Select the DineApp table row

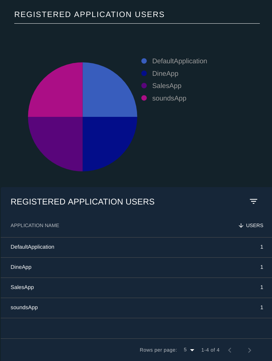(136, 267)
